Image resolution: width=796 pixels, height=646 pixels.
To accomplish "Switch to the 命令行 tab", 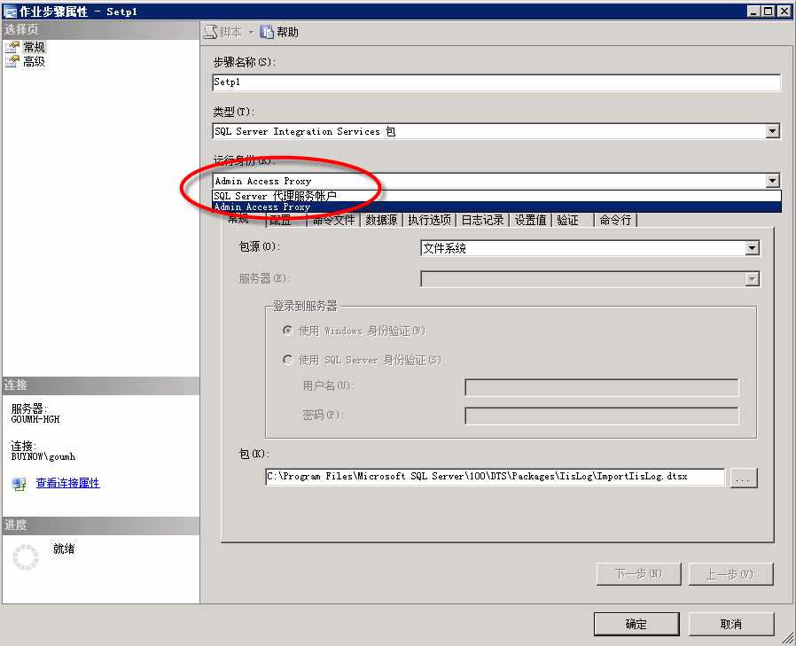I will click(615, 220).
